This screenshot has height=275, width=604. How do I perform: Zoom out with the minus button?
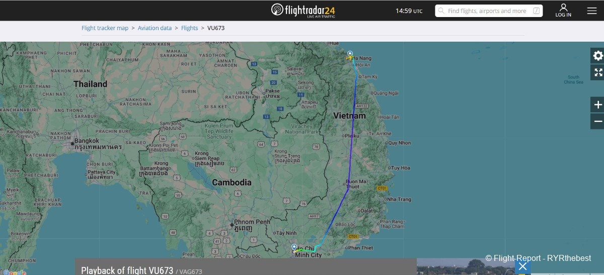[x=598, y=121]
